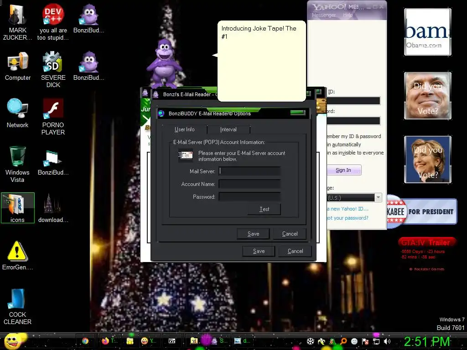Switch to the Bonzi taskbar button
The height and width of the screenshot is (350, 467).
click(218, 341)
